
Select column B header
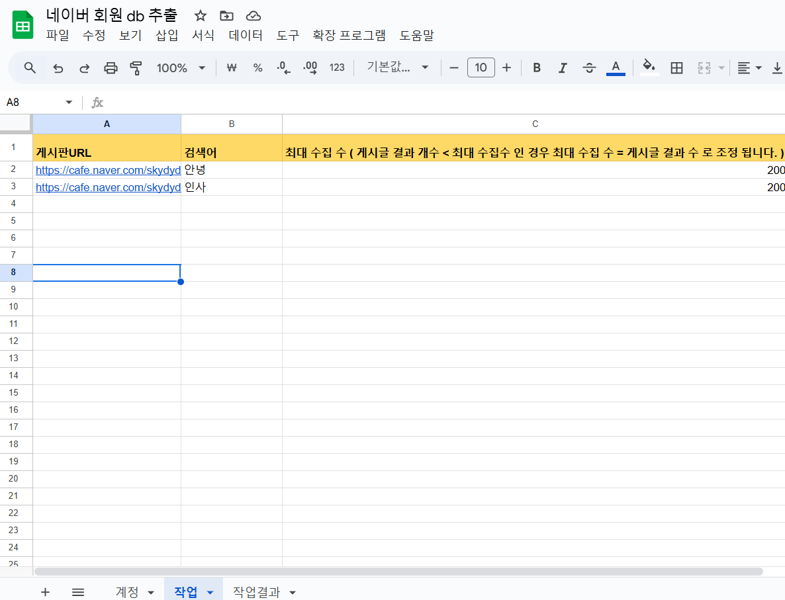coord(231,124)
